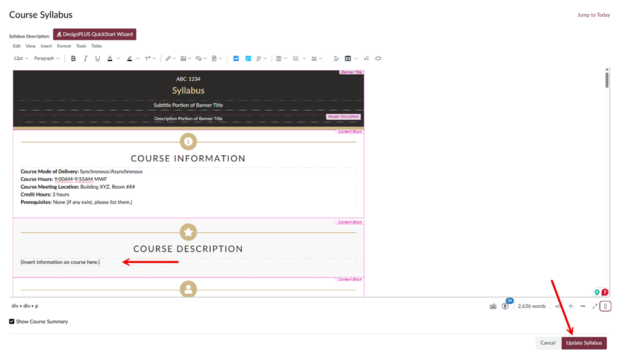
Task: Select the Content Block label above Course Information
Action: point(350,131)
